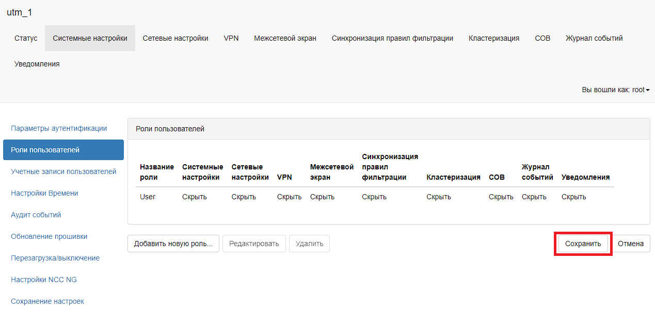Click Добавить новую роль button

click(x=173, y=244)
